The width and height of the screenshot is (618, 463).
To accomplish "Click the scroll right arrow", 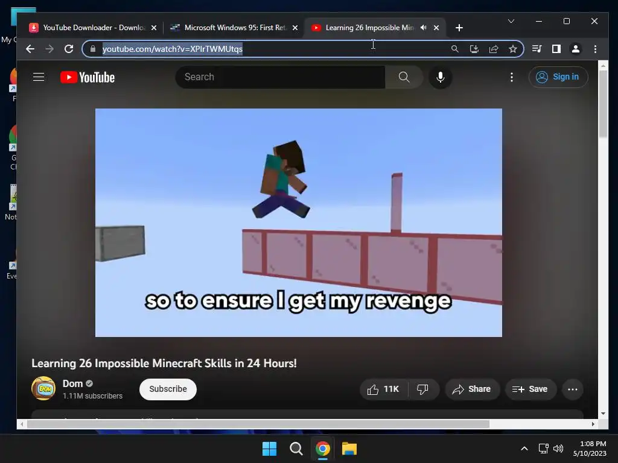I will (x=593, y=424).
